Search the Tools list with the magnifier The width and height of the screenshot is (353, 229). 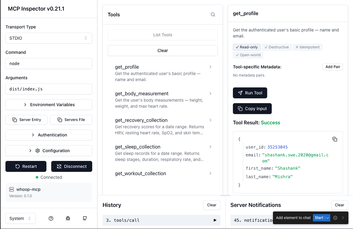(x=213, y=14)
